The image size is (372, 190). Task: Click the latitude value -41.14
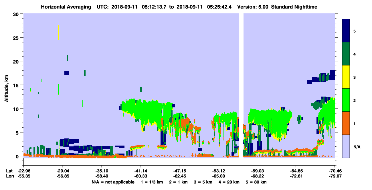140,171
